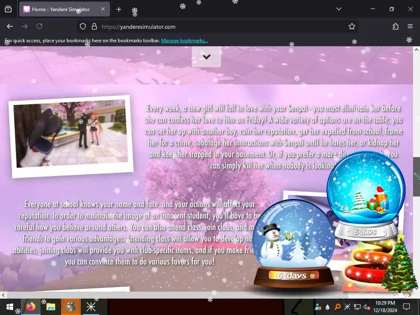Image resolution: width=420 pixels, height=315 pixels.
Task: Click the snowman snow globe
Action: click(294, 243)
